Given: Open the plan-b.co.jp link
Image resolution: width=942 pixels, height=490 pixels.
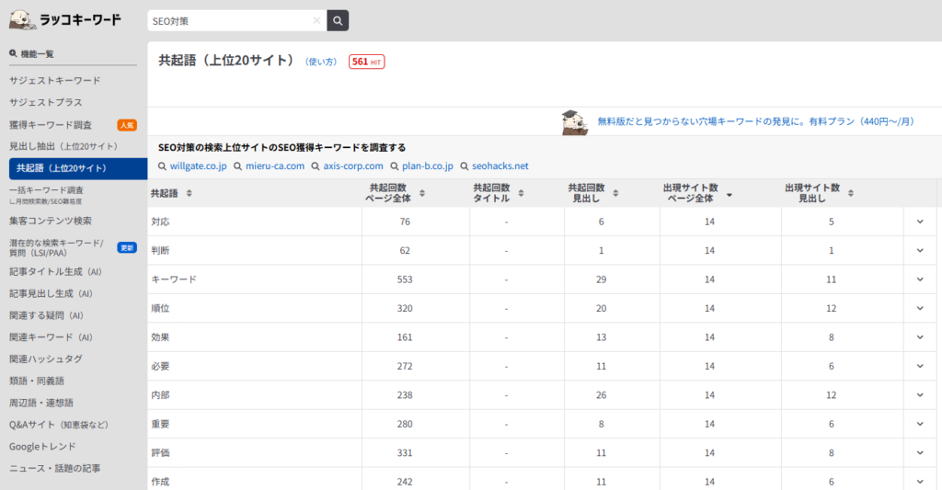Looking at the screenshot, I should click(428, 166).
